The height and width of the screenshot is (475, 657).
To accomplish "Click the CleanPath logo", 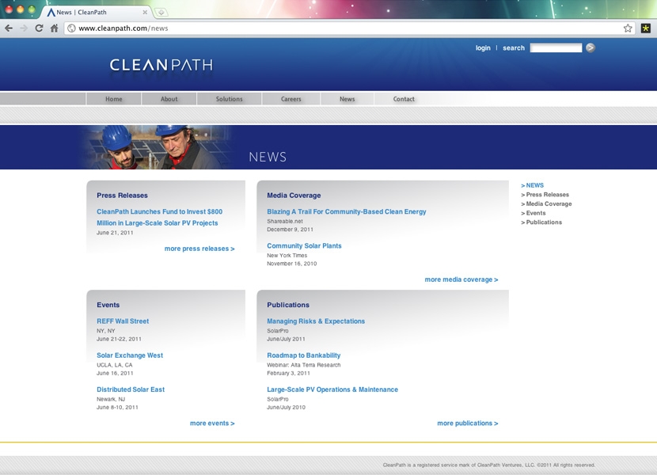I will point(161,65).
